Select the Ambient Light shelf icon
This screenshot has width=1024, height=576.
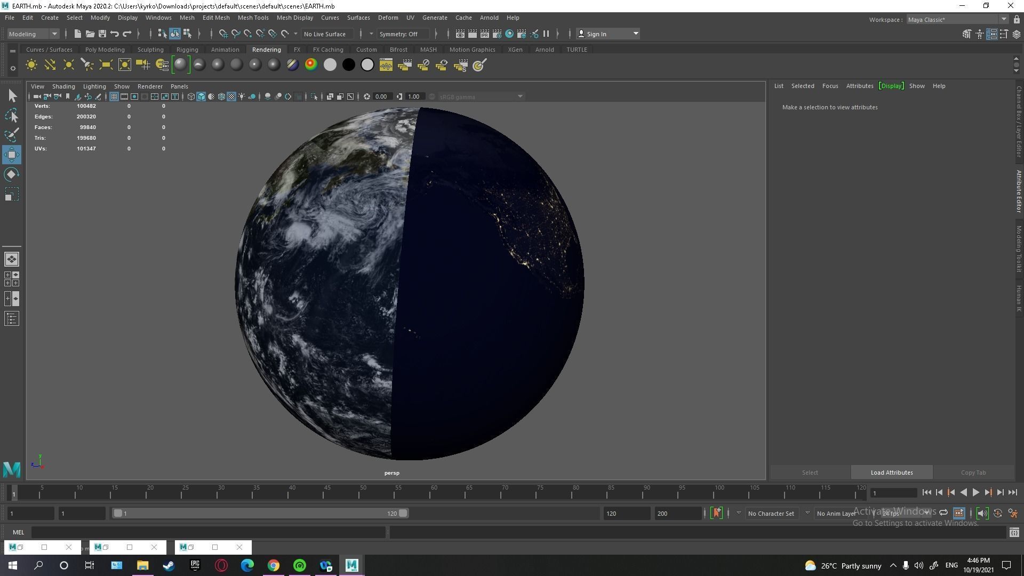tap(31, 65)
